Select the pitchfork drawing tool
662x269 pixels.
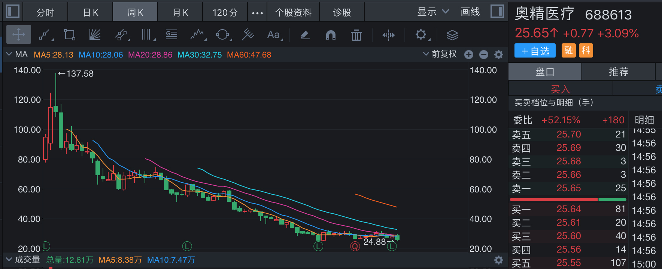[x=248, y=35]
